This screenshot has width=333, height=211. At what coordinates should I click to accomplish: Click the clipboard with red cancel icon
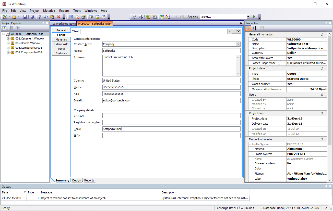(x=77, y=17)
